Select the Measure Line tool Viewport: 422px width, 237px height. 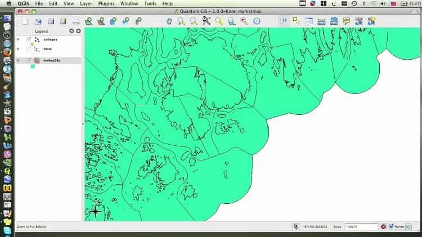[x=321, y=21]
